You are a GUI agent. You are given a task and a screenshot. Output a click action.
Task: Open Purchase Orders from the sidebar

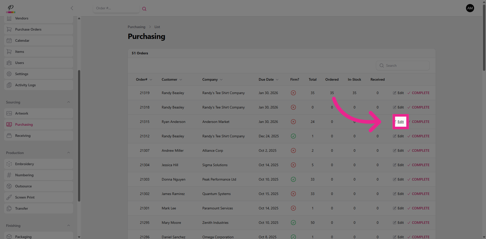coord(28,29)
